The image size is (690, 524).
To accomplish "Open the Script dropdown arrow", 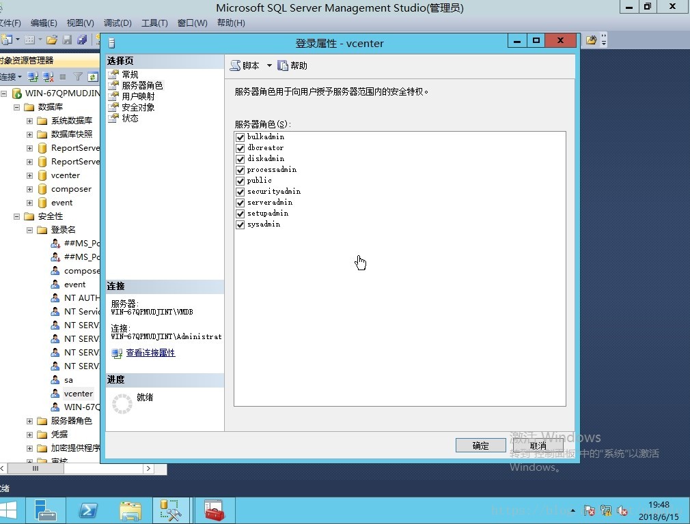I will [269, 65].
